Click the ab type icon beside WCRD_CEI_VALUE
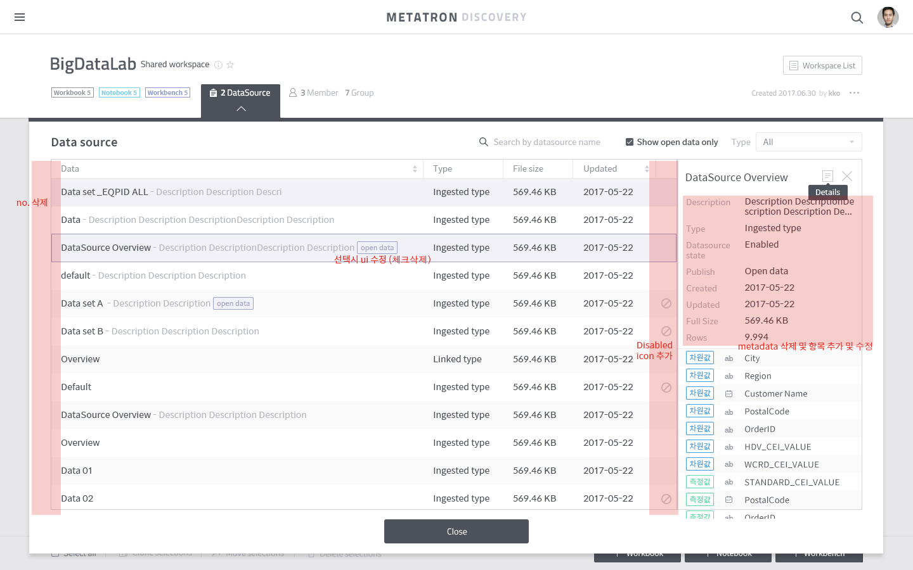 (729, 465)
